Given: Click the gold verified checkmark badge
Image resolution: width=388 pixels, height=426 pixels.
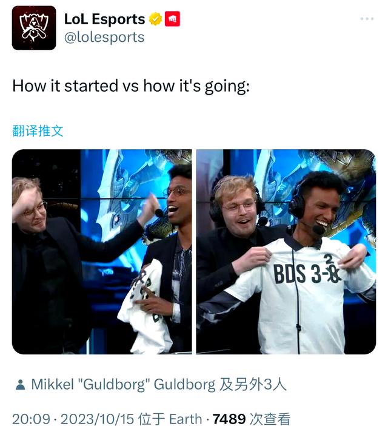Looking at the screenshot, I should (x=155, y=19).
